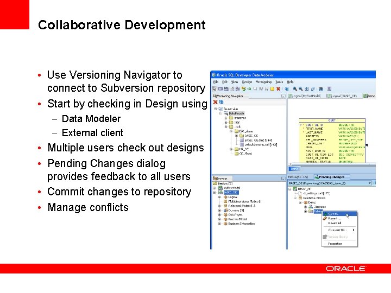Click the fit screen toolbar icon
Screen dimensions: 391x293
click(x=307, y=88)
